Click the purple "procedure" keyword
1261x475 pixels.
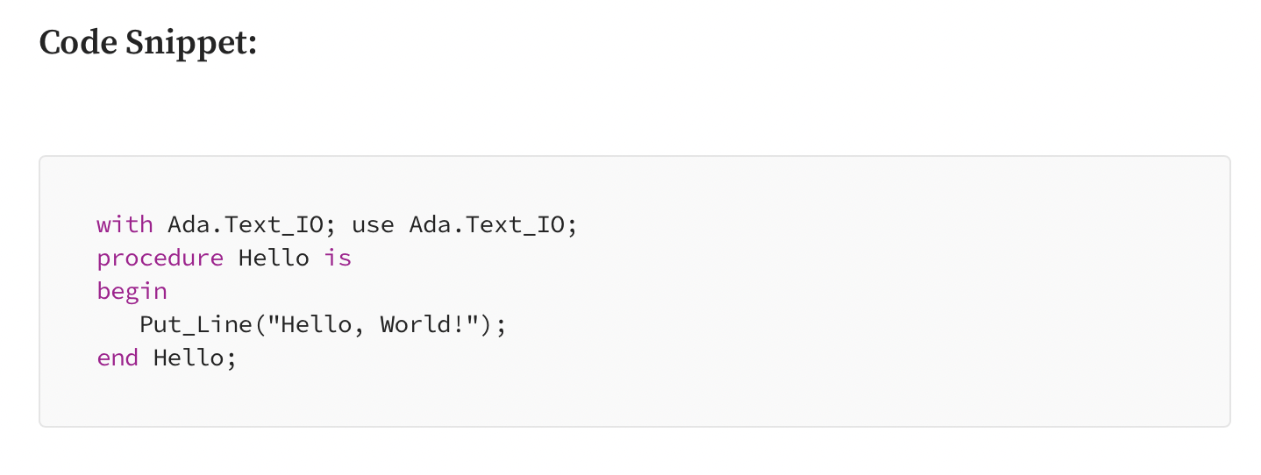[x=160, y=259]
